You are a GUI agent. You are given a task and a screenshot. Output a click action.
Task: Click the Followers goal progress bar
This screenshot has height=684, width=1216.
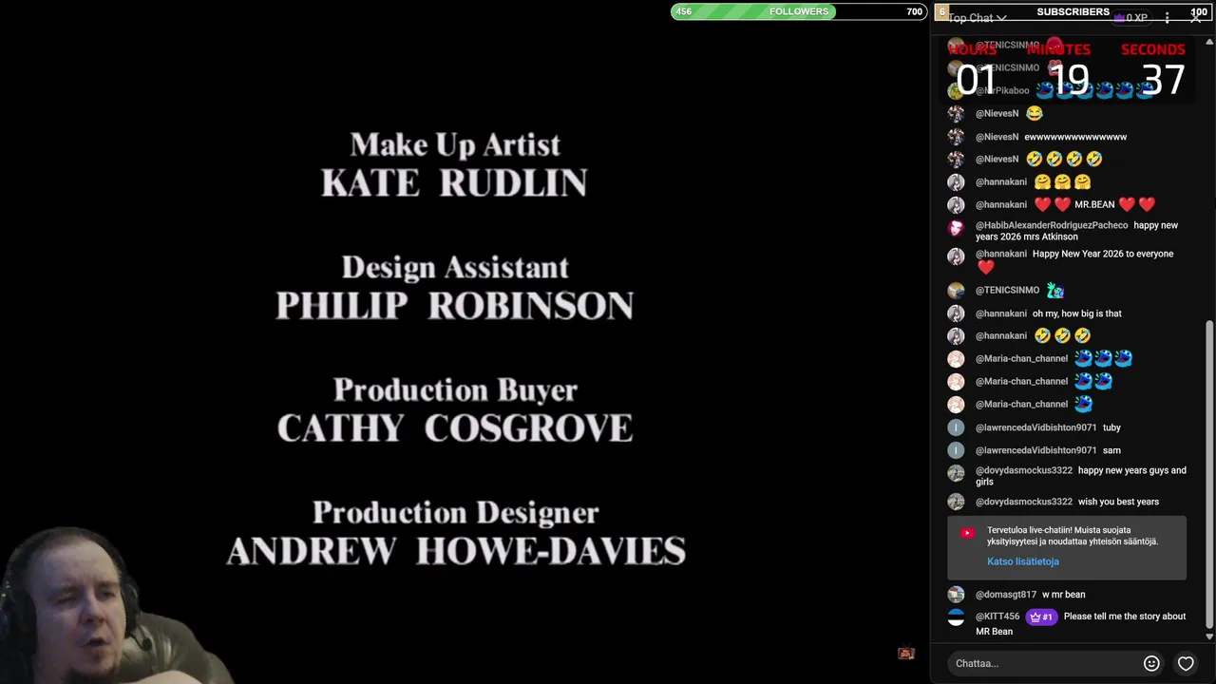[x=799, y=11]
